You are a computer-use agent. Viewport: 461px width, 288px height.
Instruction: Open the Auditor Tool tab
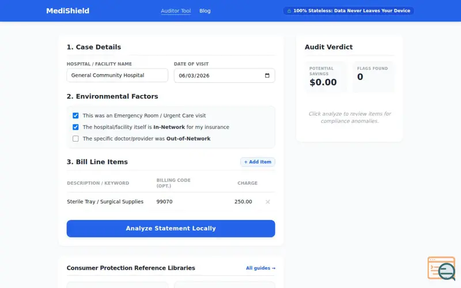pyautogui.click(x=176, y=11)
